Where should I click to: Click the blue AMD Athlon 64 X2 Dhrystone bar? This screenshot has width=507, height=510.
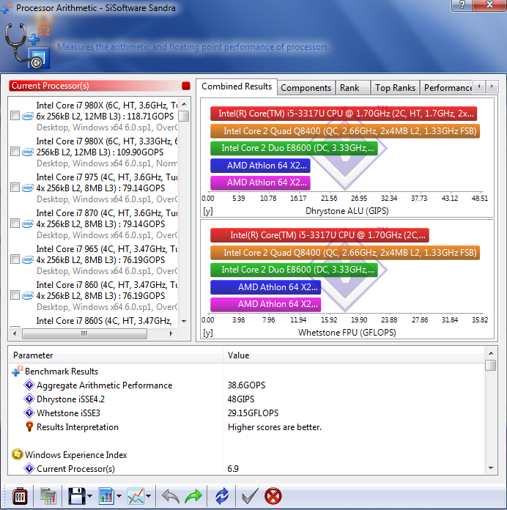coord(260,165)
